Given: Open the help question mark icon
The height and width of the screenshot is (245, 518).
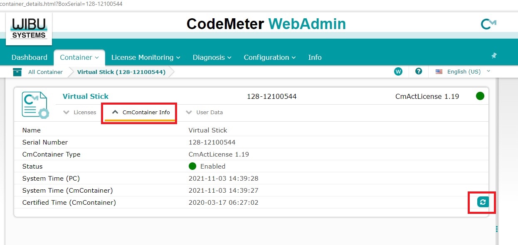Looking at the screenshot, I should point(419,71).
